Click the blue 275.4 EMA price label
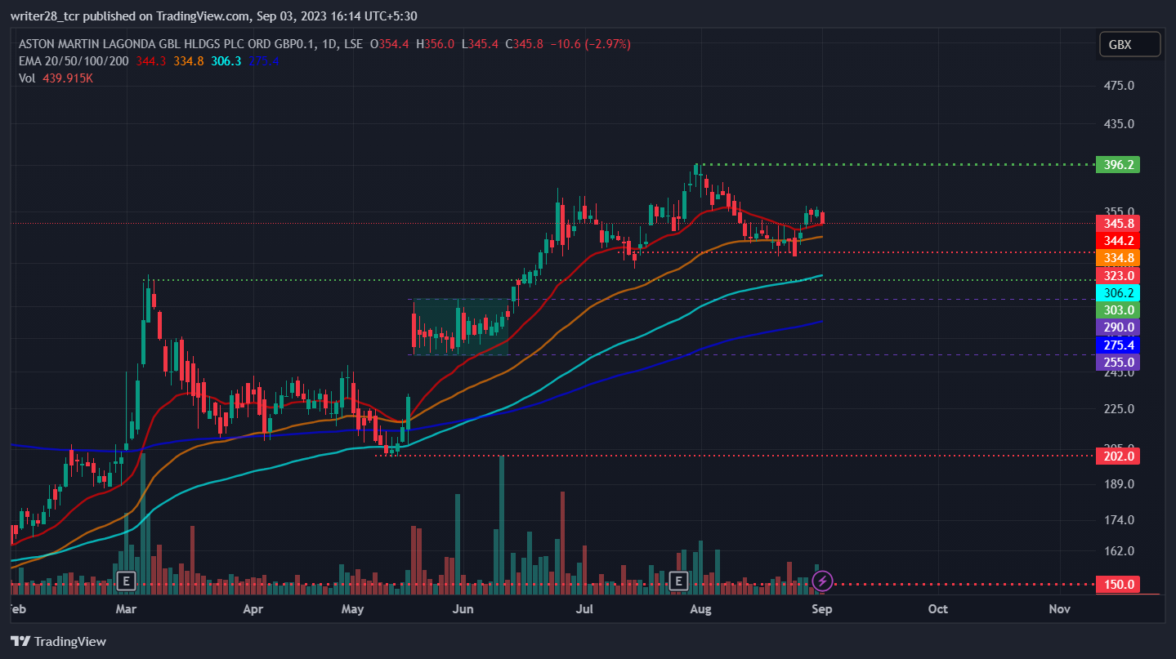 pyautogui.click(x=1117, y=345)
